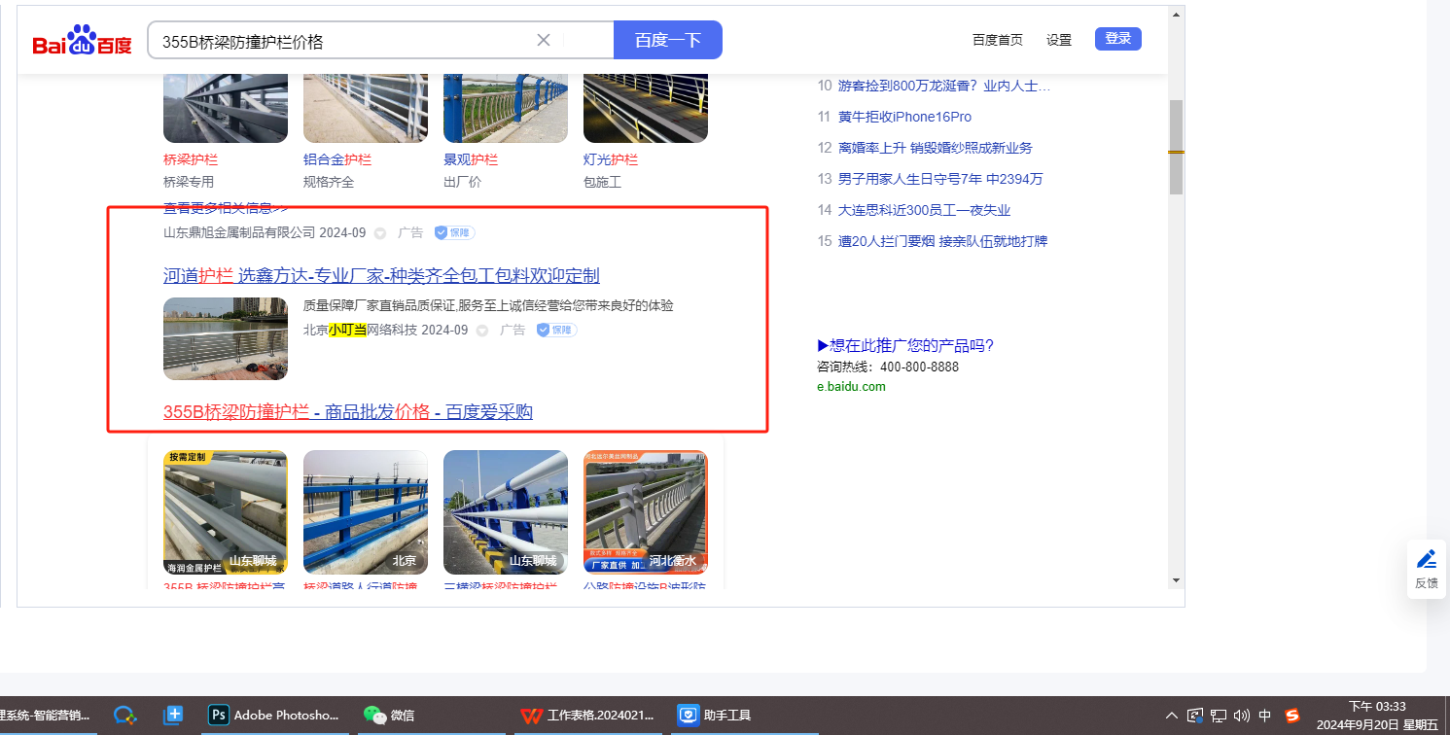Screen dimensions: 1450x735
Task: Switch to 智能营销 system taskbar window
Action: point(47,716)
